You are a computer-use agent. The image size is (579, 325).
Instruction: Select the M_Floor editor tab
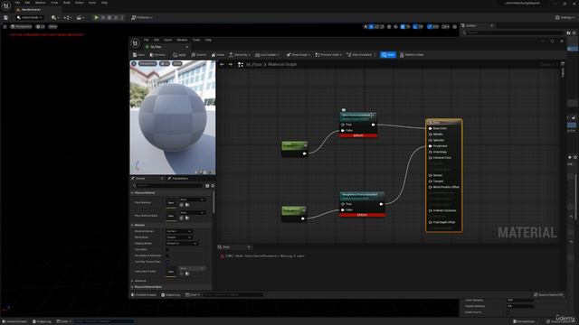(166, 47)
